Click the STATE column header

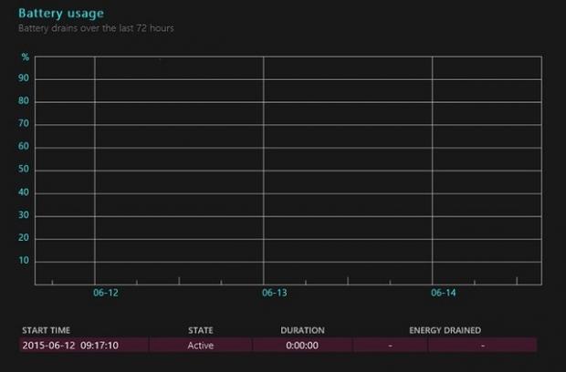point(201,330)
